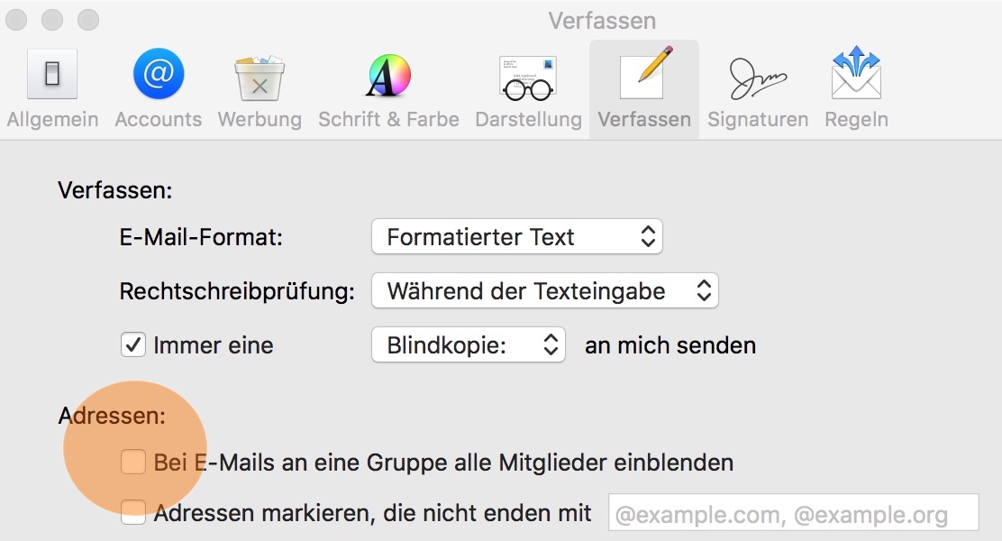
Task: Open the Allgemein preferences icon
Action: 52,75
